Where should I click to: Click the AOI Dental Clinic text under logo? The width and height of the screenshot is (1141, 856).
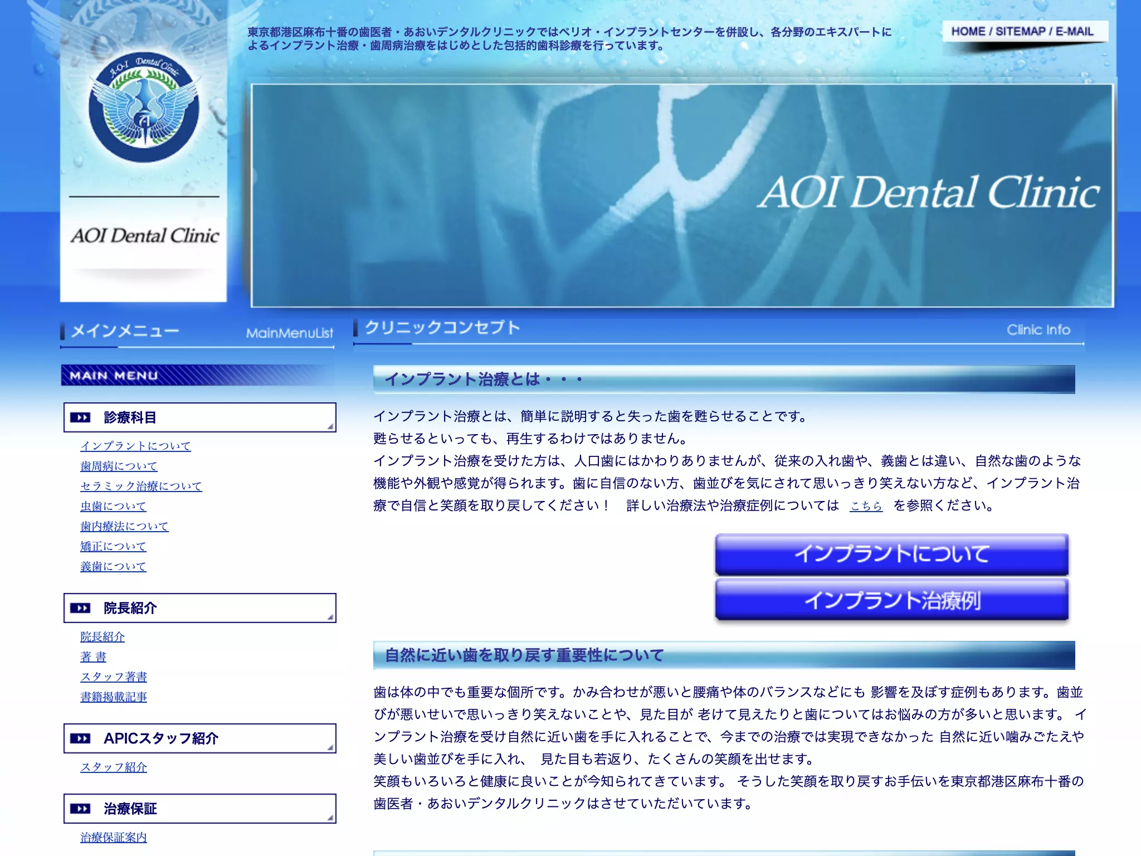point(145,236)
